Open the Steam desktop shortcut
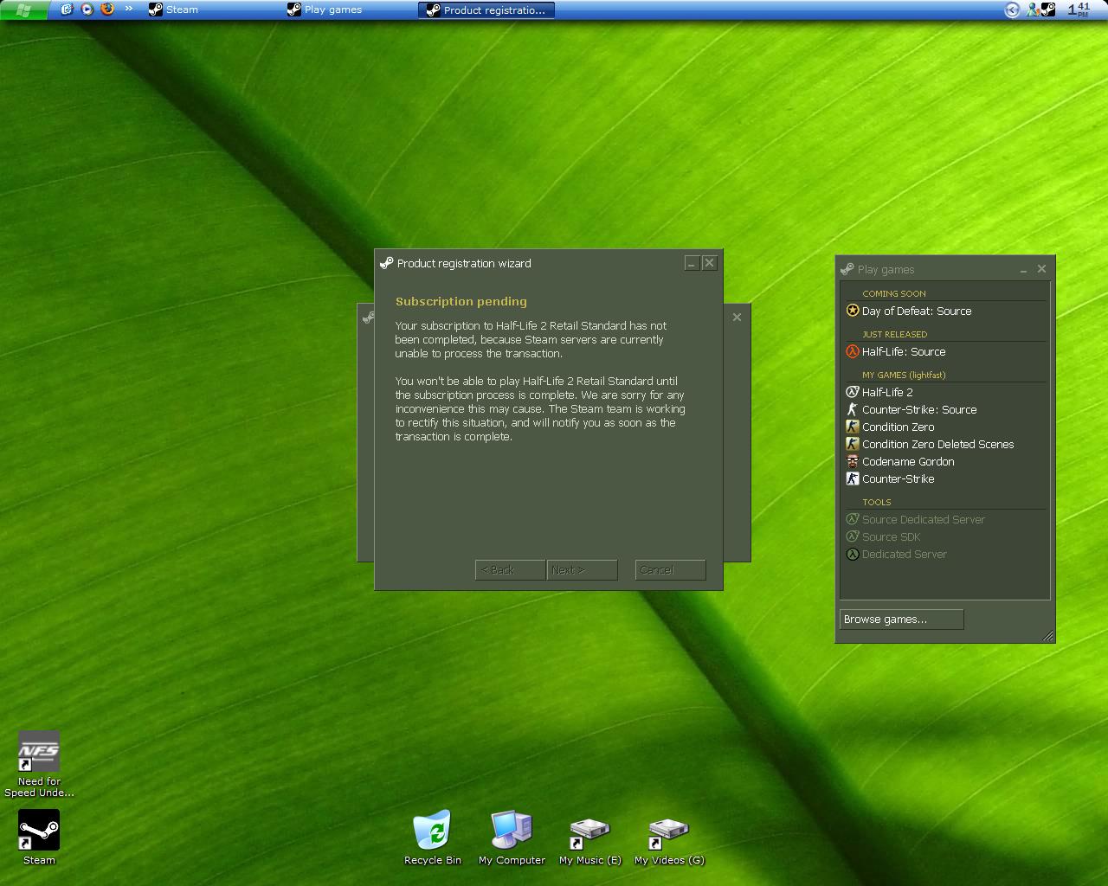This screenshot has width=1108, height=886. [x=39, y=831]
